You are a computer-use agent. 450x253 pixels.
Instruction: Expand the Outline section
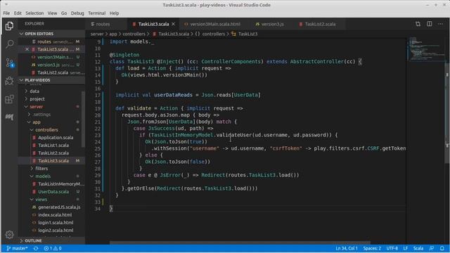(x=51, y=240)
